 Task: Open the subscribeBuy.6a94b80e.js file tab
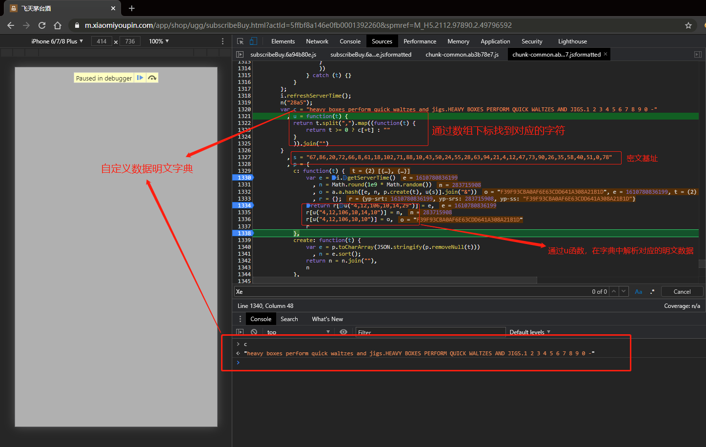pos(283,55)
